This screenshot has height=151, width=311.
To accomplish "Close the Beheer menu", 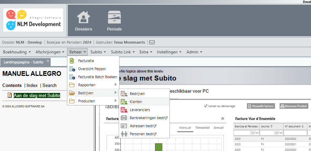I will click(77, 52).
